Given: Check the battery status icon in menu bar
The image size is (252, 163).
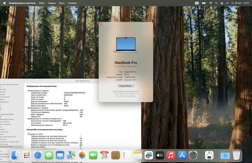Looking at the screenshot, I should click(204, 3).
